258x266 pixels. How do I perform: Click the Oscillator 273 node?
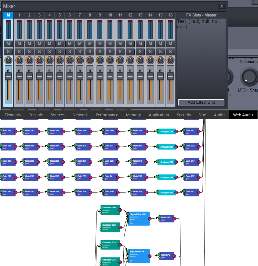111,245
